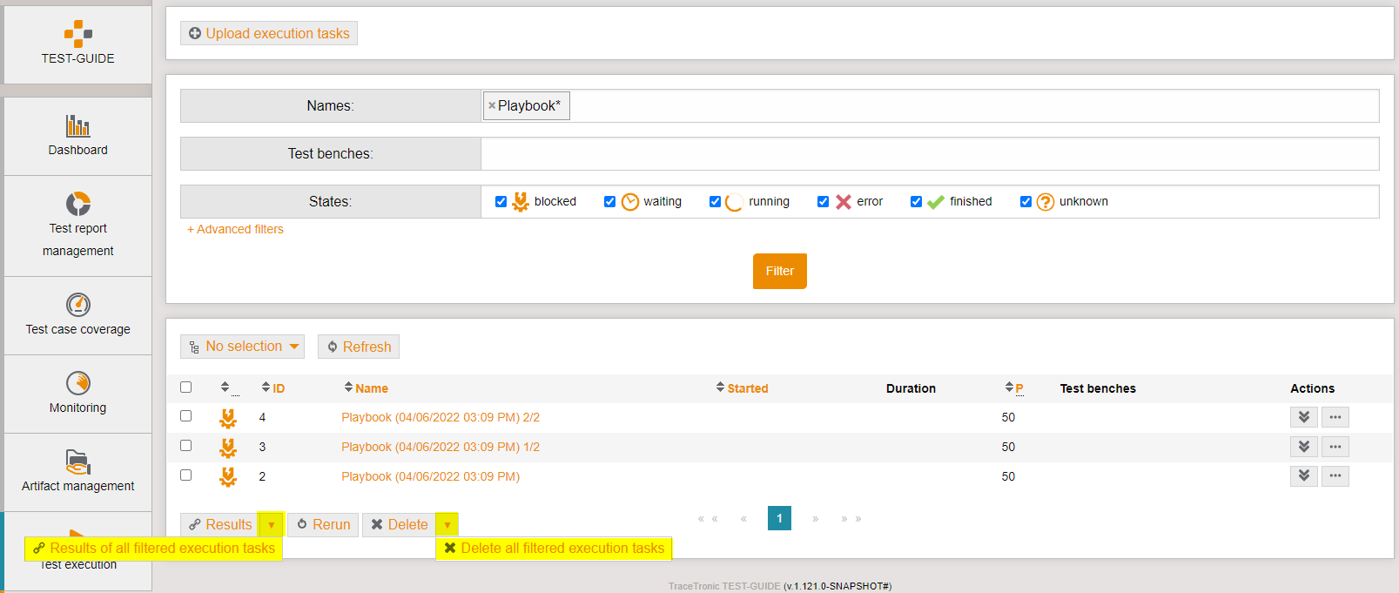Viewport: 1399px width, 593px height.
Task: Uncheck the blocked state checkbox
Action: click(x=501, y=201)
